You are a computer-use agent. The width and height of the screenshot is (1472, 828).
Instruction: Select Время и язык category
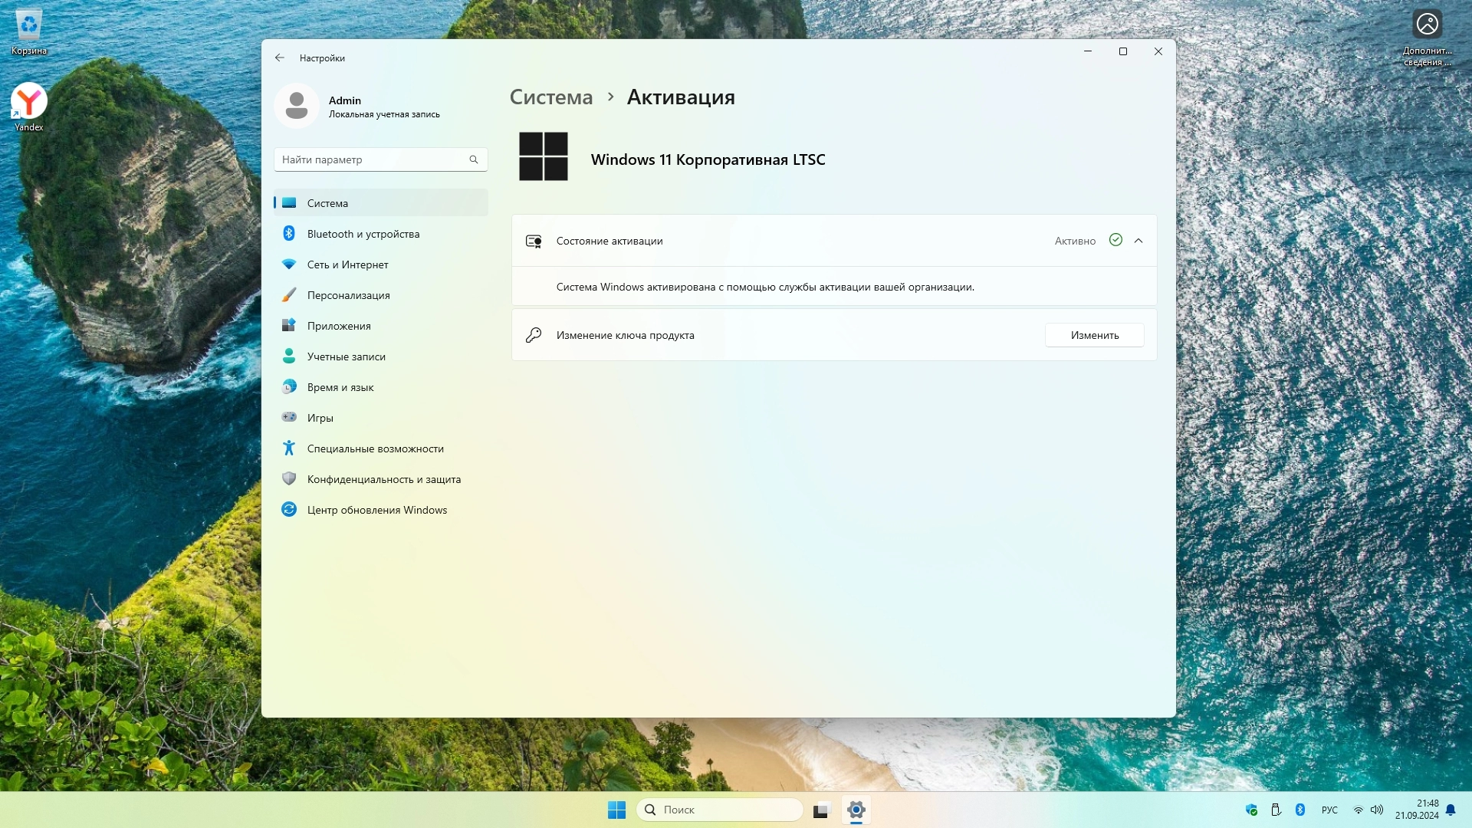[340, 387]
